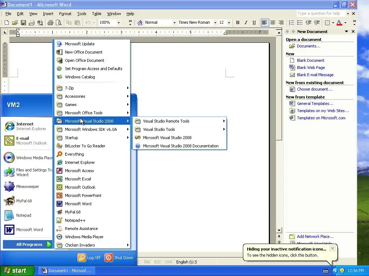
Task: Expand Visual Studio Remote Tools submenu
Action: [179, 121]
